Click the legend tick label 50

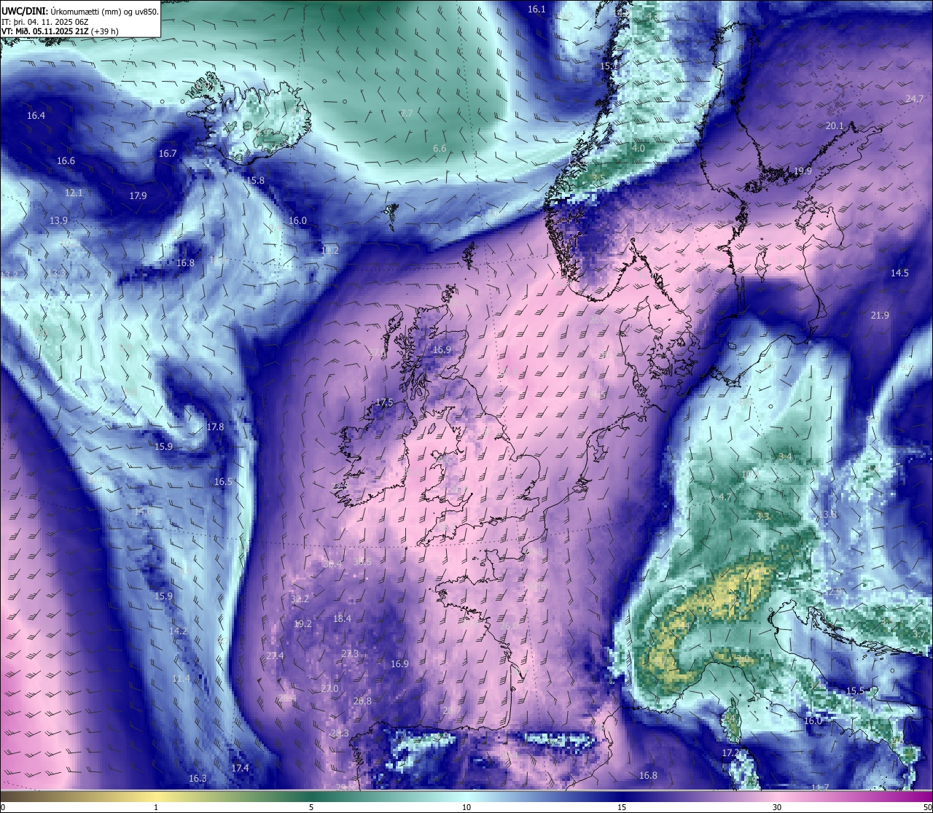(927, 807)
